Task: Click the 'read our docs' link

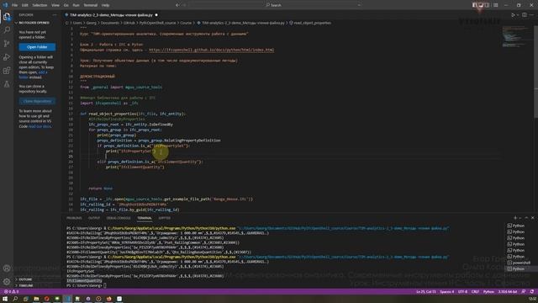Action: pos(40,126)
